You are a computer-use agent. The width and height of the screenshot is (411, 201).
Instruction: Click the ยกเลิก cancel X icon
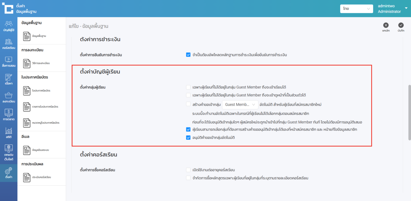click(386, 25)
